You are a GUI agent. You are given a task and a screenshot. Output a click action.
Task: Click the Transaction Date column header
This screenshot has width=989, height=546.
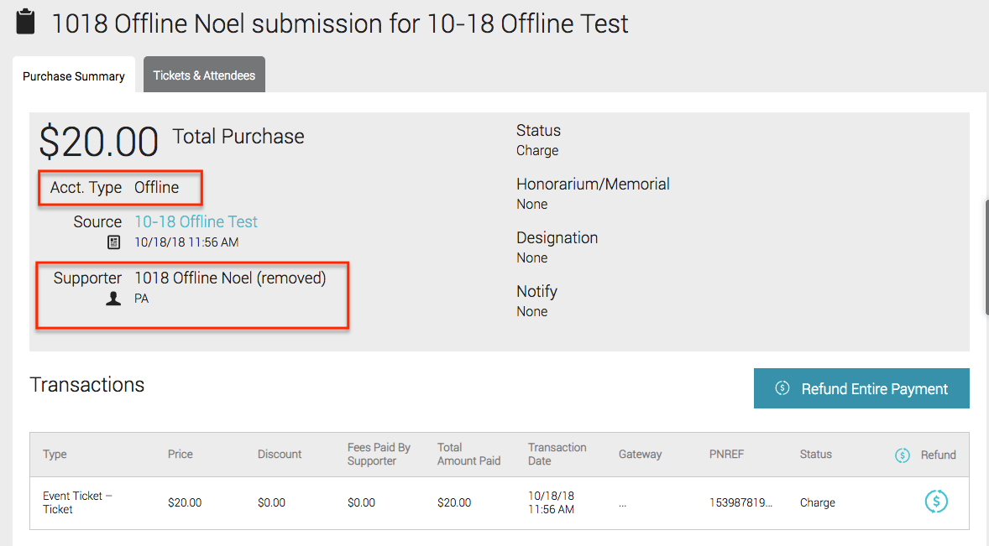click(557, 454)
